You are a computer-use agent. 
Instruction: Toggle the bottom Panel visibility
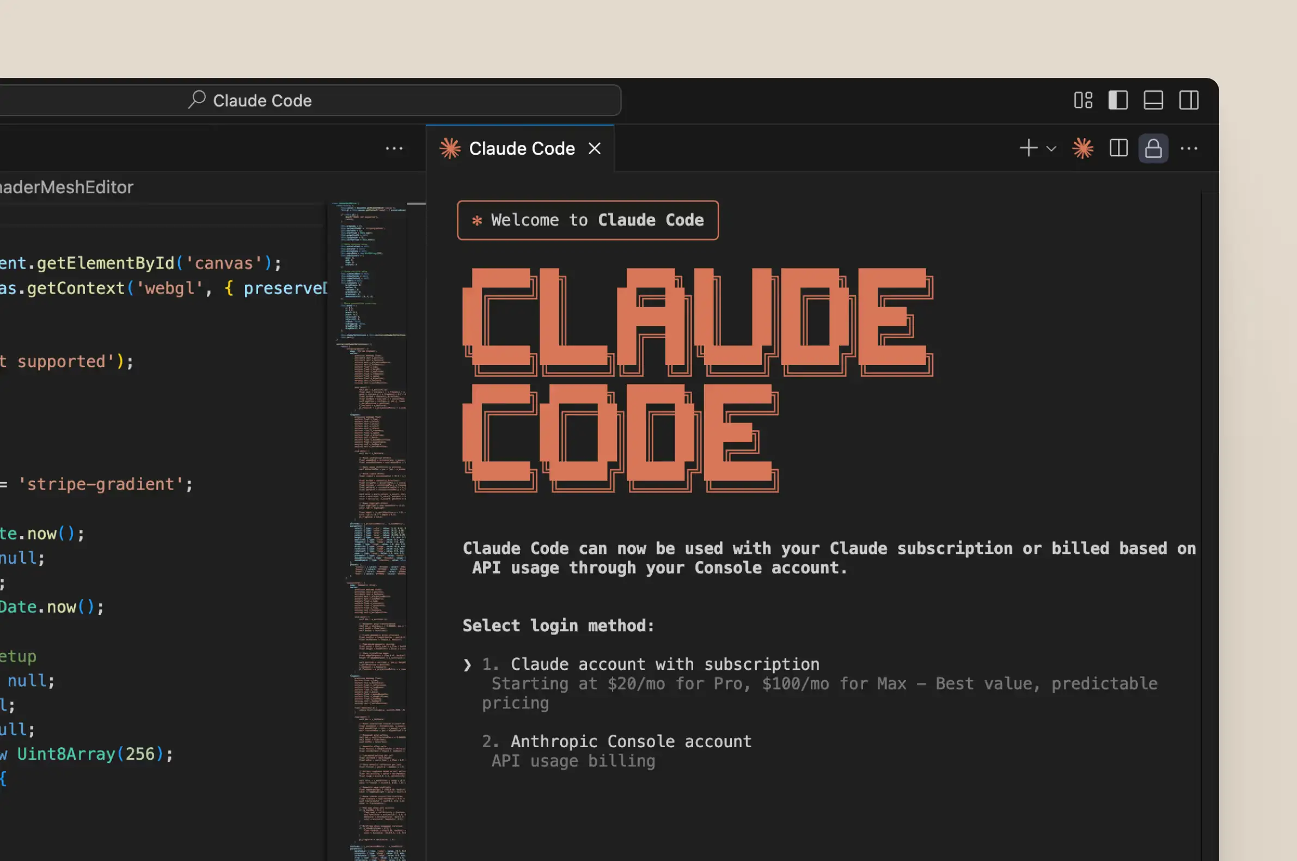(x=1153, y=100)
